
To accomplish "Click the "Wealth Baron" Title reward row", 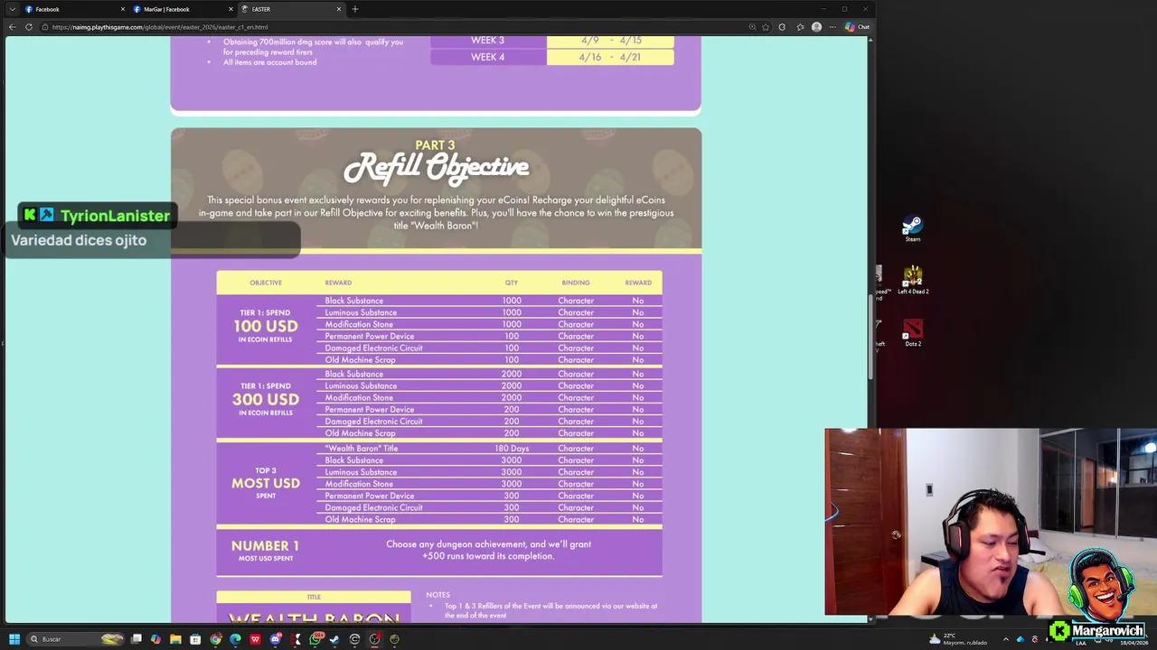I will point(489,449).
